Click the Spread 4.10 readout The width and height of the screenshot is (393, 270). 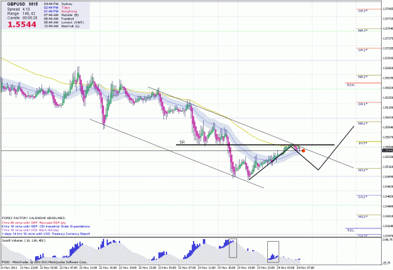[18, 9]
